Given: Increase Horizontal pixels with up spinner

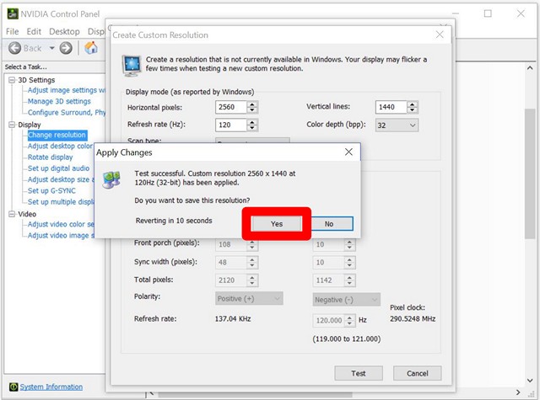Looking at the screenshot, I should 252,104.
